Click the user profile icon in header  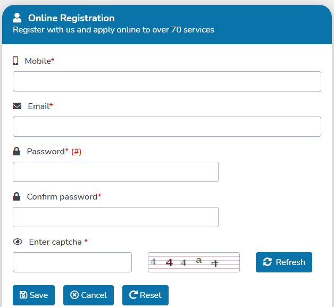(17, 18)
